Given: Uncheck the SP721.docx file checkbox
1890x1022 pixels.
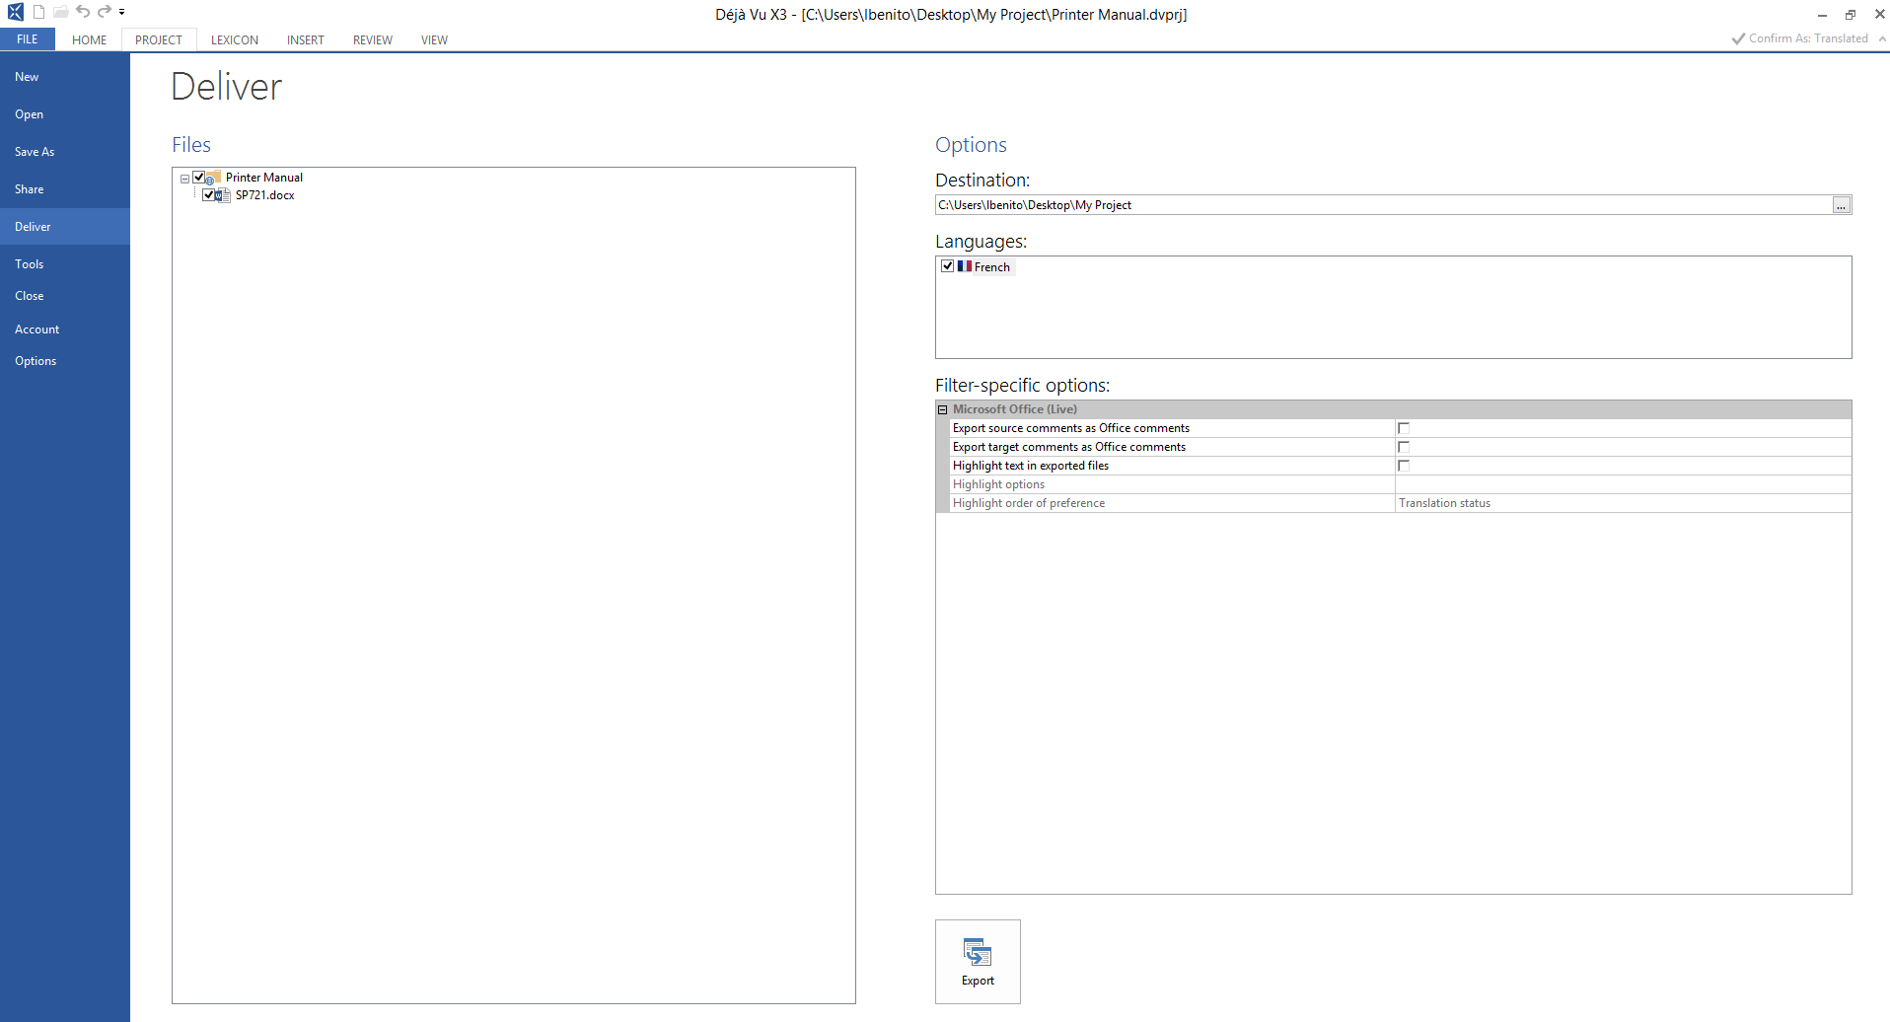Looking at the screenshot, I should pos(208,195).
